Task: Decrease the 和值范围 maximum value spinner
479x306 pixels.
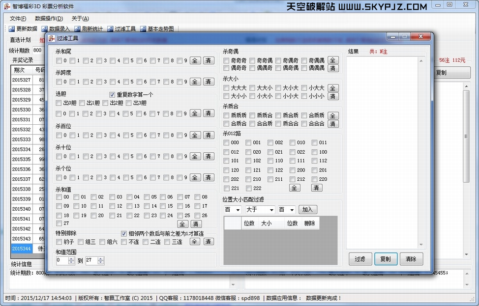Action: click(x=101, y=263)
